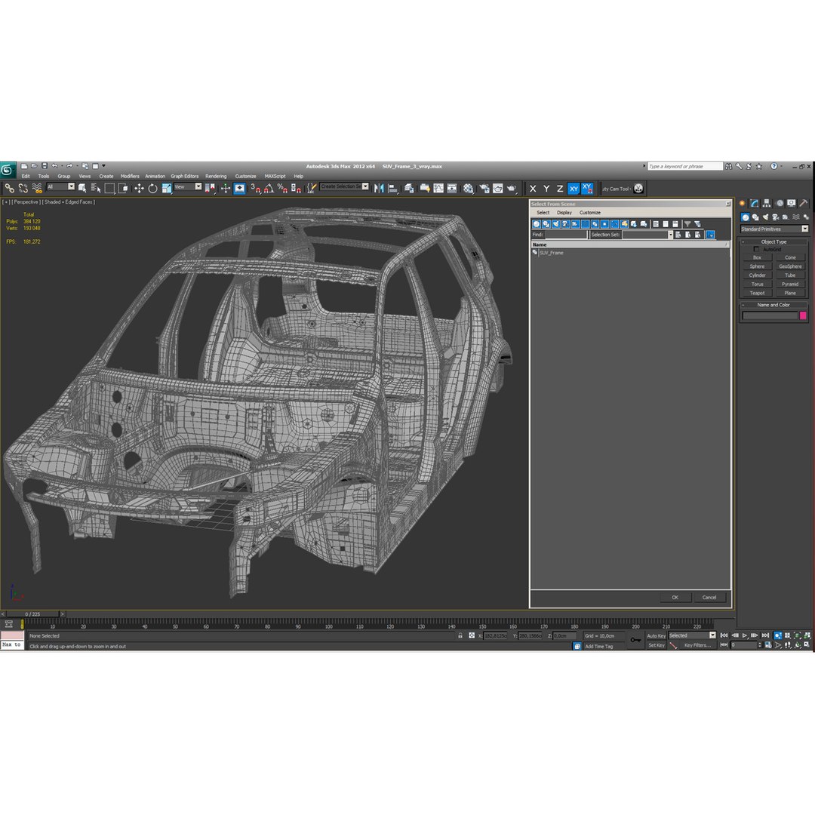Open the Modifiers menu
Viewport: 815px width, 815px height.
[130, 176]
